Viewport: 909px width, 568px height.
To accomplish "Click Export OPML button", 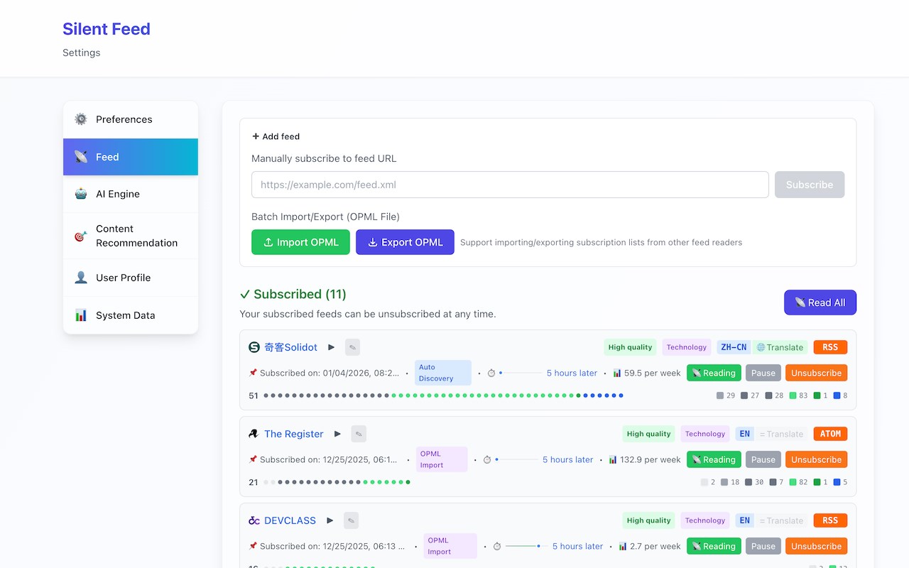I will click(x=405, y=242).
